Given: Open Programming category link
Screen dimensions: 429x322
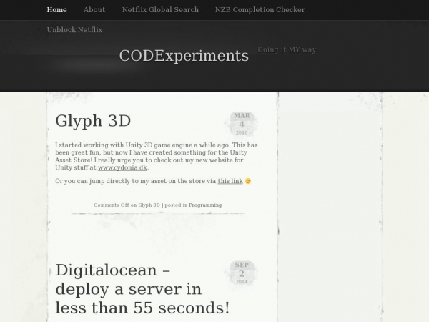Looking at the screenshot, I should (x=205, y=205).
